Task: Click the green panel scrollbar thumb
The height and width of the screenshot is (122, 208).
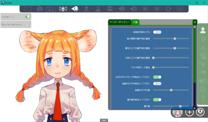Action: (x=194, y=55)
